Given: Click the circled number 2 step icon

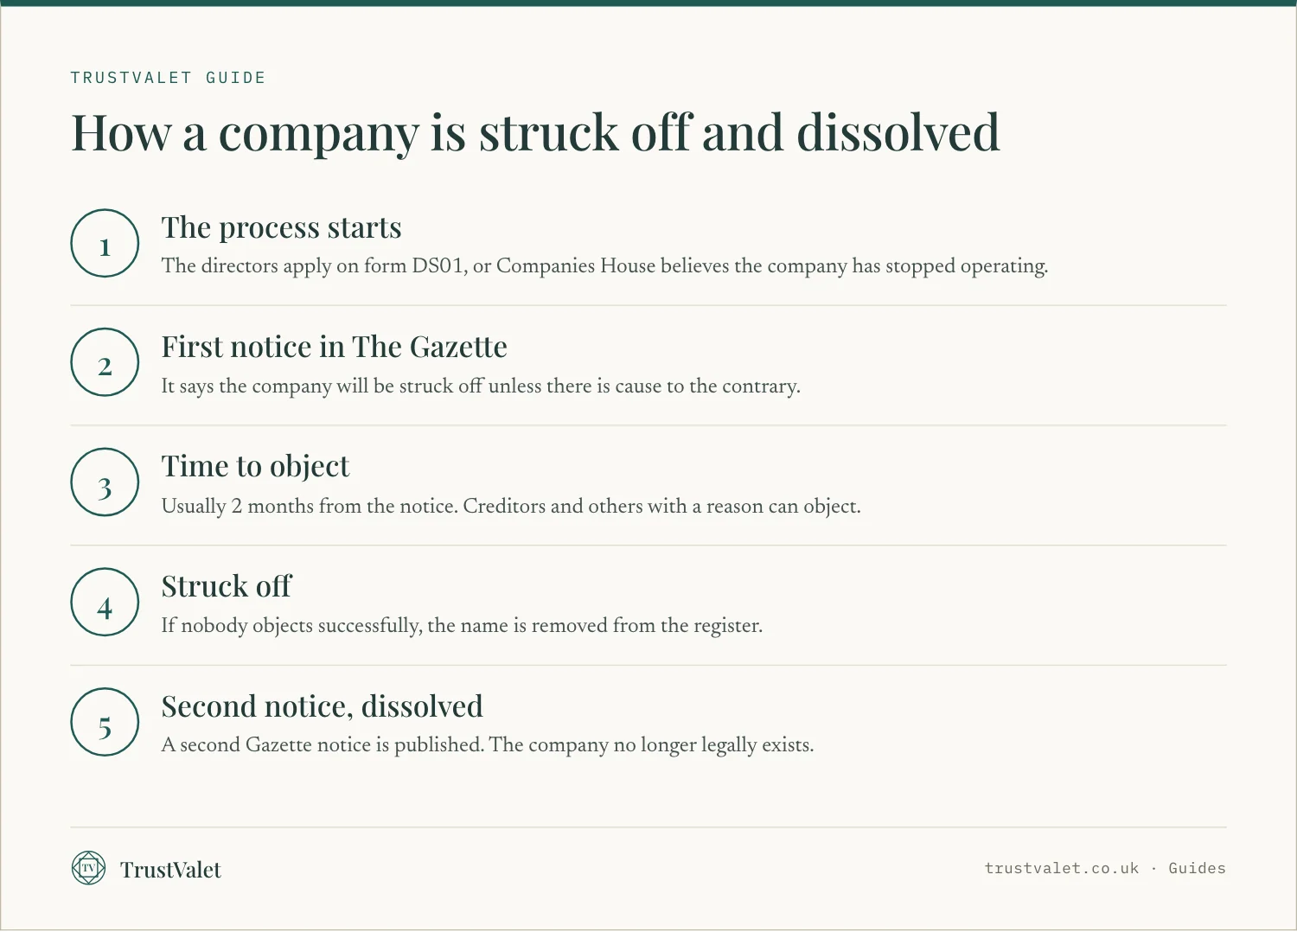Looking at the screenshot, I should tap(105, 362).
